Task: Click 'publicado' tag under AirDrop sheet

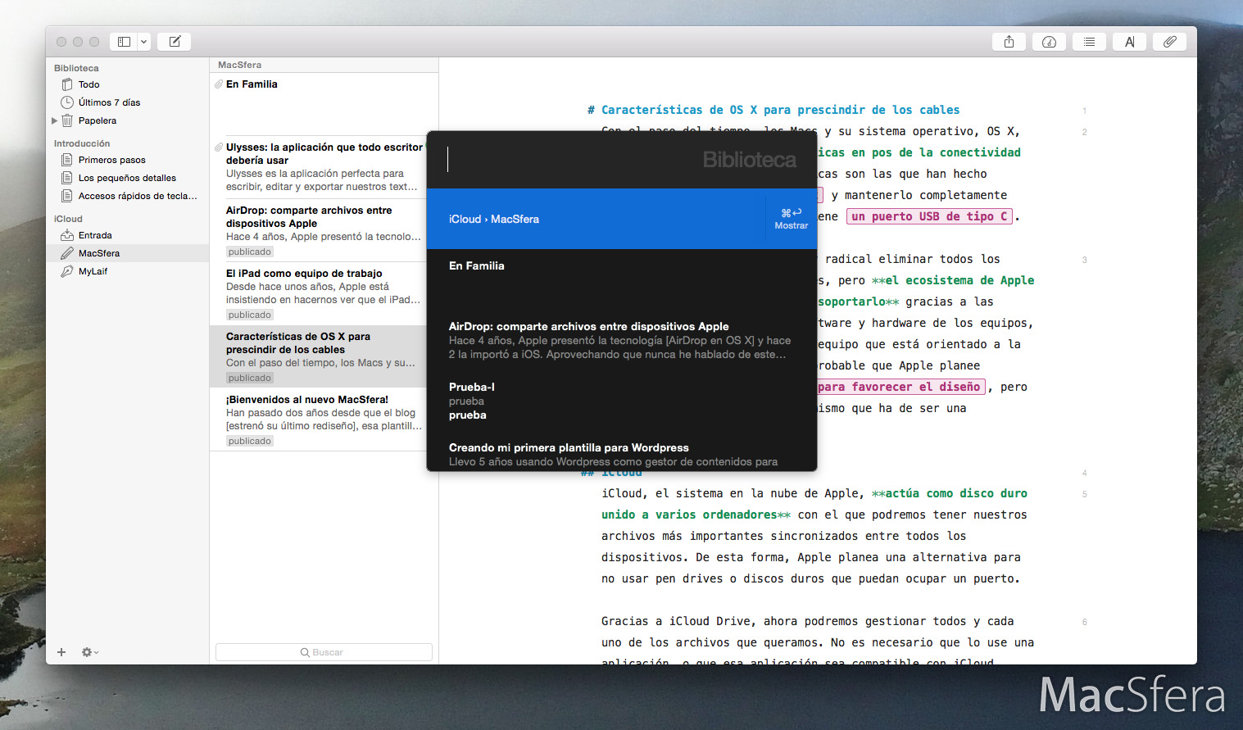Action: tap(250, 252)
